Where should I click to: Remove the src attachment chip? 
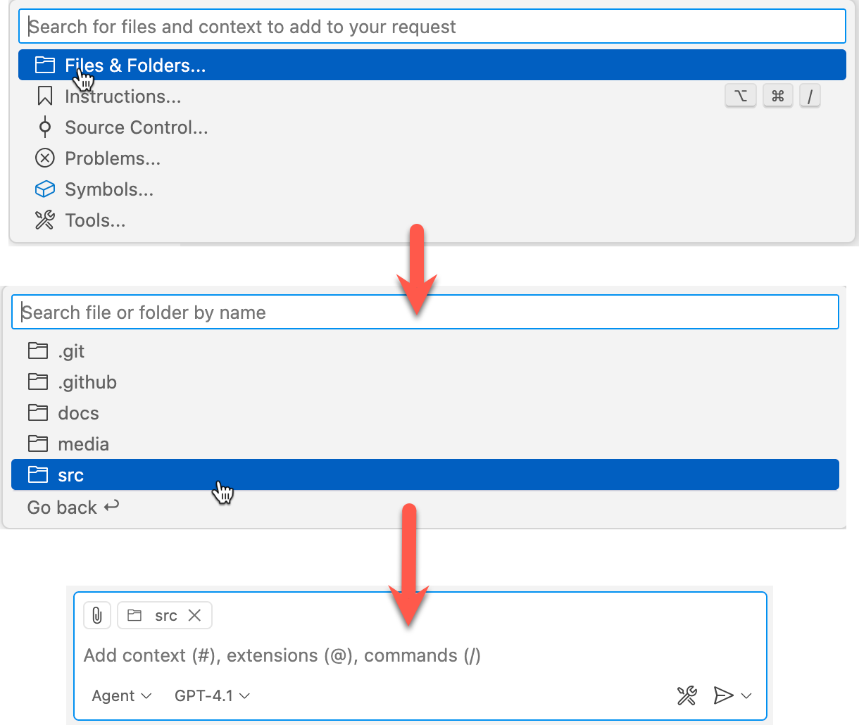pos(195,616)
